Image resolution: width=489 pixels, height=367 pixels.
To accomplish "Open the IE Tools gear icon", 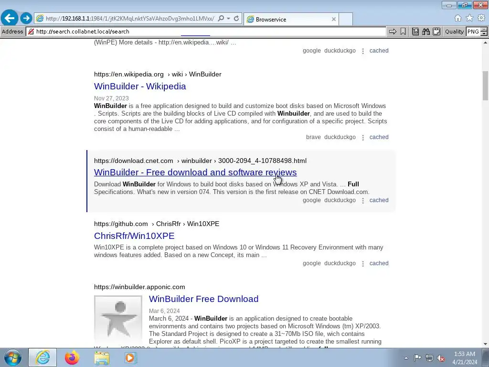I will coord(481,18).
